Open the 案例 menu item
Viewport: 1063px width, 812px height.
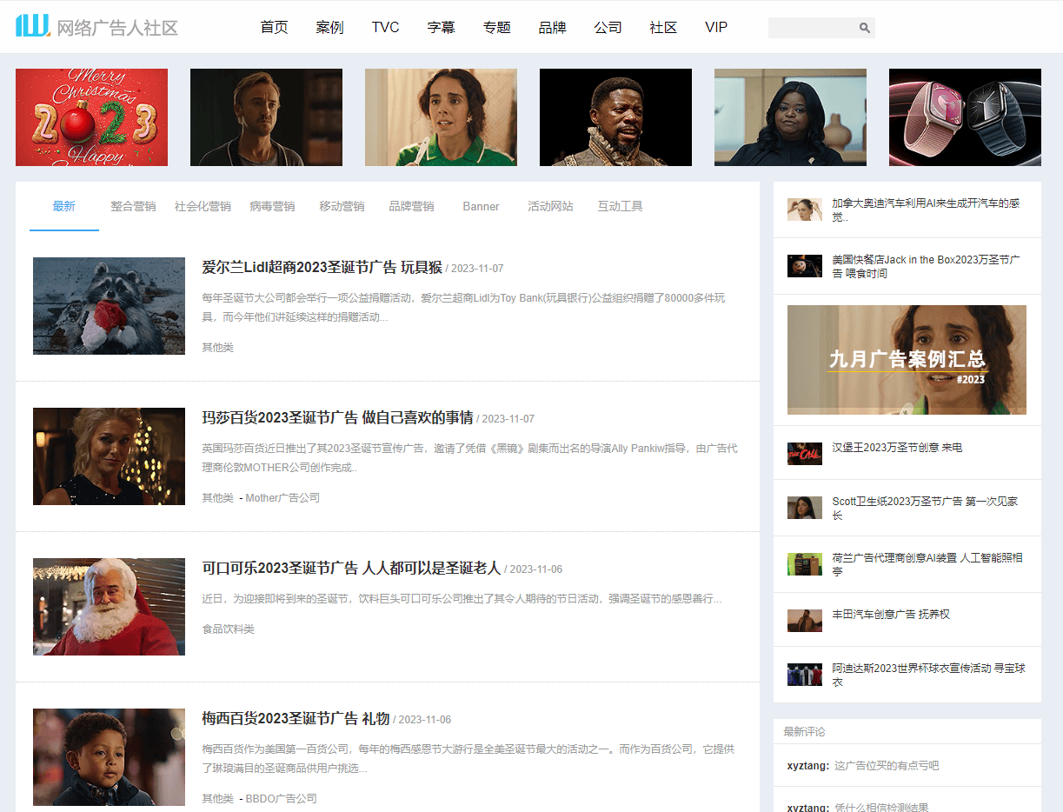(x=329, y=27)
